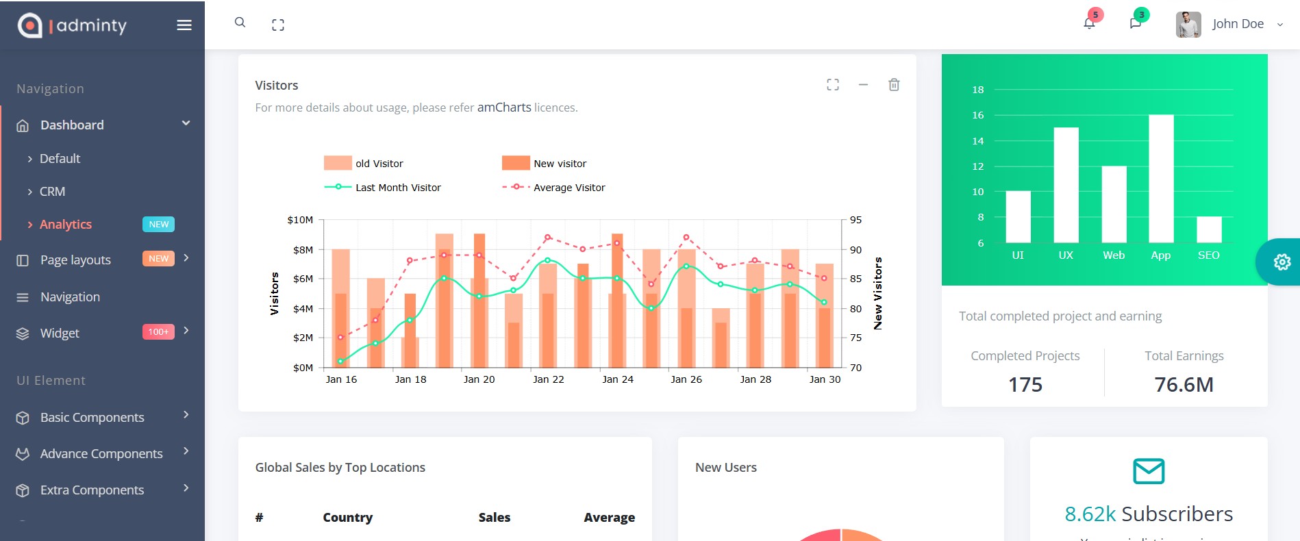Open the notifications bell
This screenshot has height=541, width=1300.
(x=1089, y=24)
